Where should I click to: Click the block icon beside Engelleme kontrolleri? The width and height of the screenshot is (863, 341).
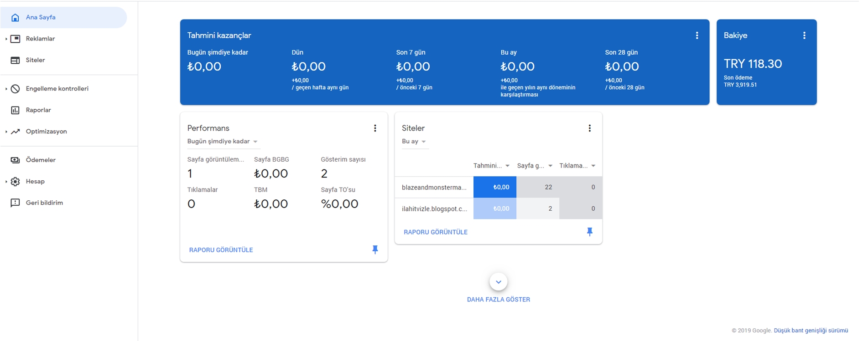15,89
